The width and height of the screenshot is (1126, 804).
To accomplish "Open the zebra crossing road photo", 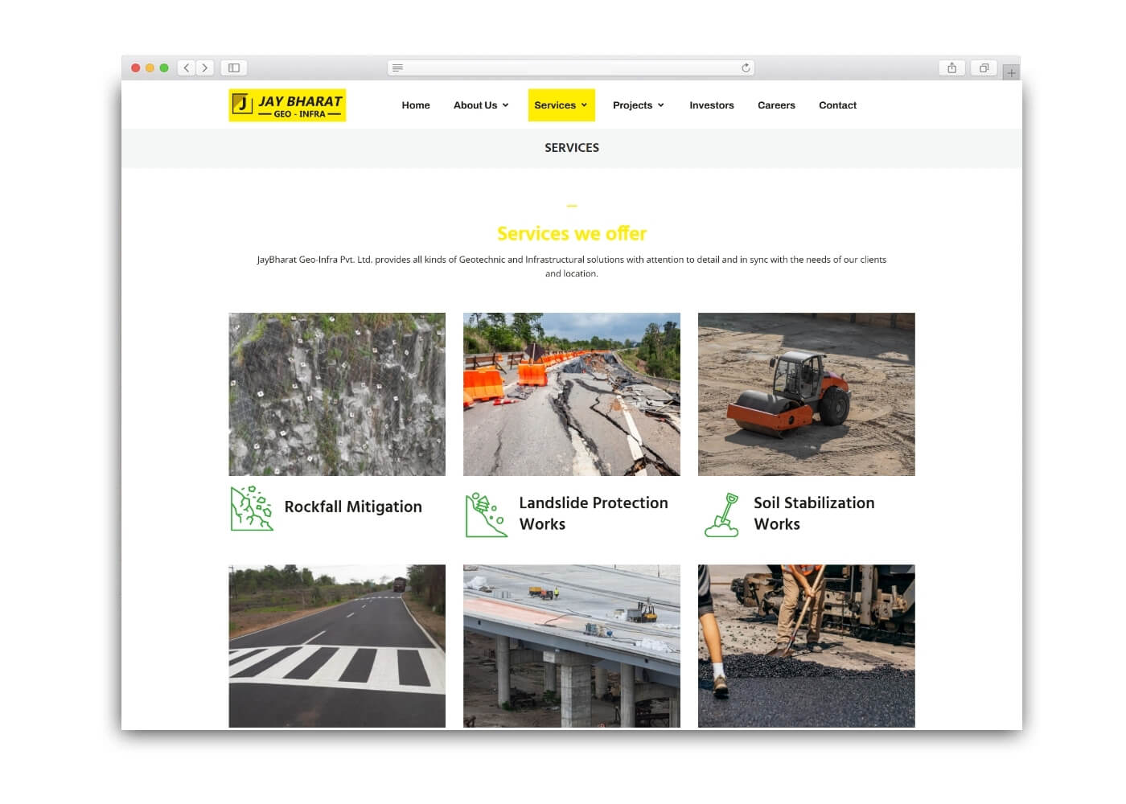I will pyautogui.click(x=337, y=646).
